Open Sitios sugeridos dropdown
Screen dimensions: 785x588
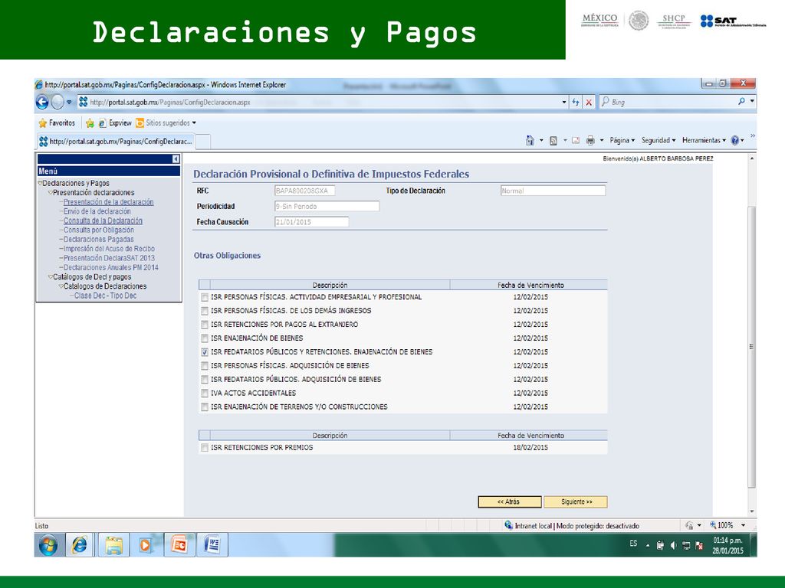pyautogui.click(x=166, y=123)
